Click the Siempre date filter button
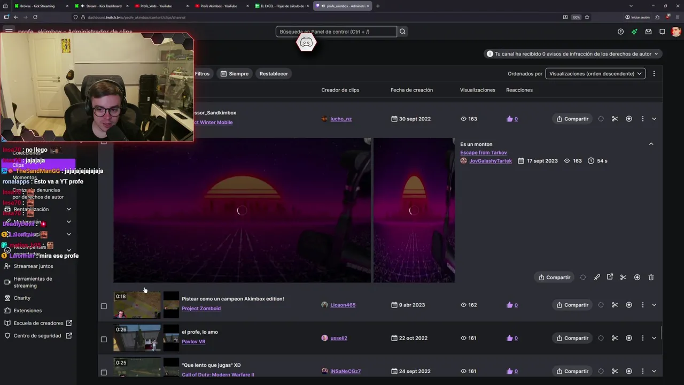The width and height of the screenshot is (684, 385). click(x=235, y=73)
